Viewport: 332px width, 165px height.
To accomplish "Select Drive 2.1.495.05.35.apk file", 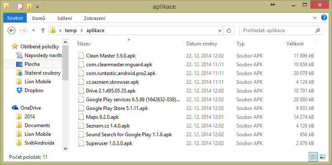I will [111, 91].
